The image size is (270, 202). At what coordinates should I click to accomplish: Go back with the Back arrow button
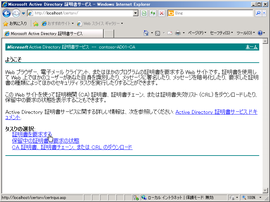click(6, 13)
